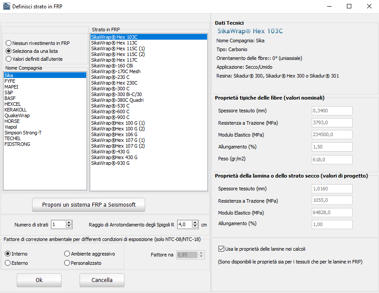Select MAPEI in company list
The height and width of the screenshot is (293, 379).
point(11,87)
